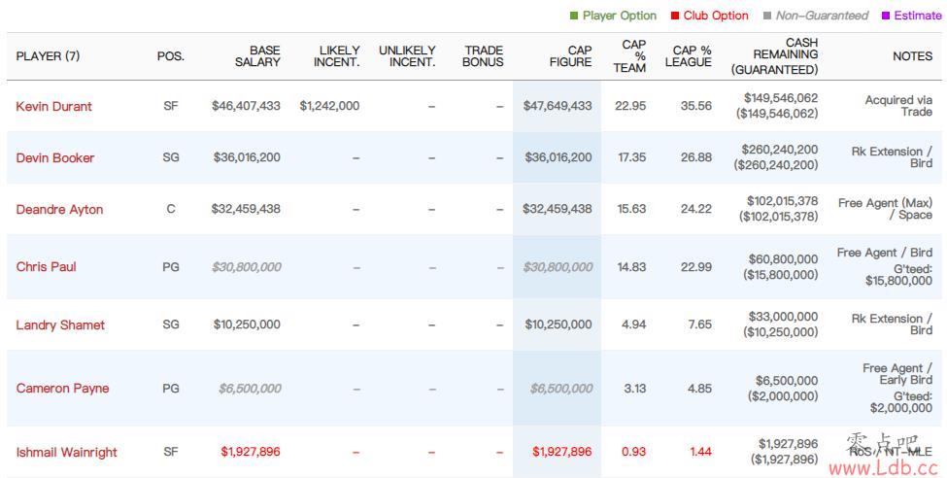Sort by the PLAYER (7) column header
The height and width of the screenshot is (478, 947).
tap(48, 56)
